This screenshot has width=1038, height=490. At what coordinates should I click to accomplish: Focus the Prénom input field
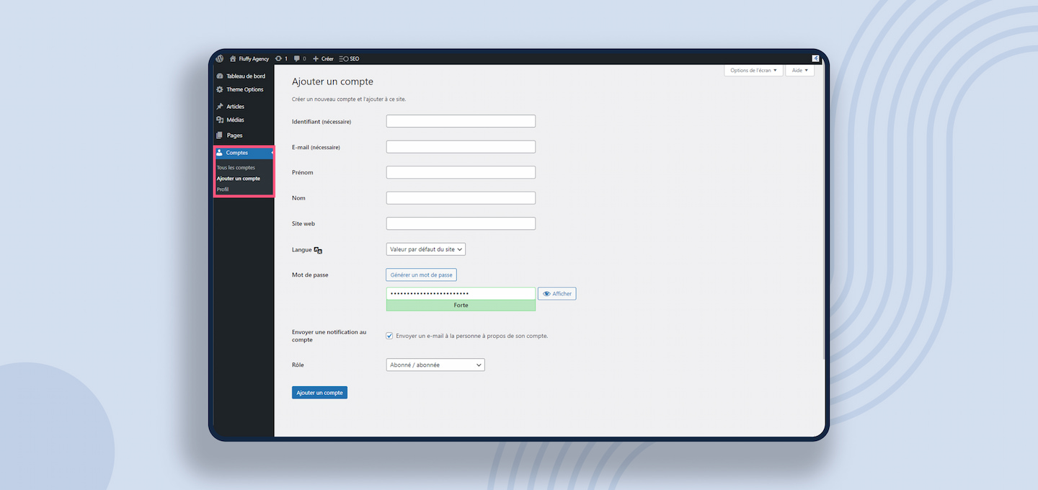point(461,172)
